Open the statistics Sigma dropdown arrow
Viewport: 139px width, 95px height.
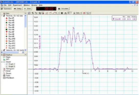point(71,13)
